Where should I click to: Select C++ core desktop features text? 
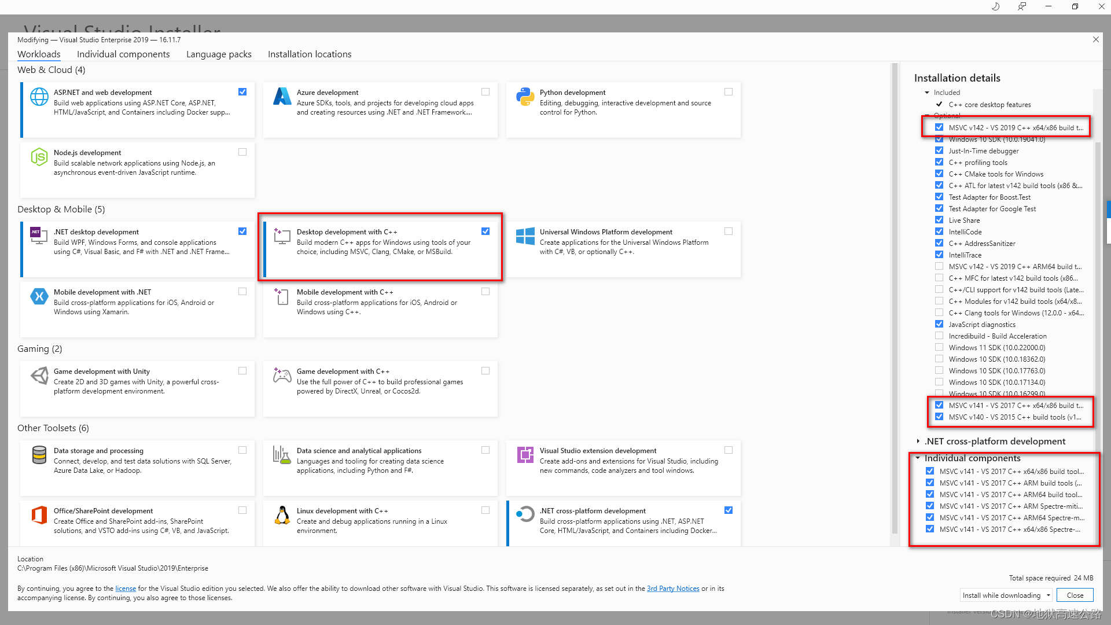[989, 105]
